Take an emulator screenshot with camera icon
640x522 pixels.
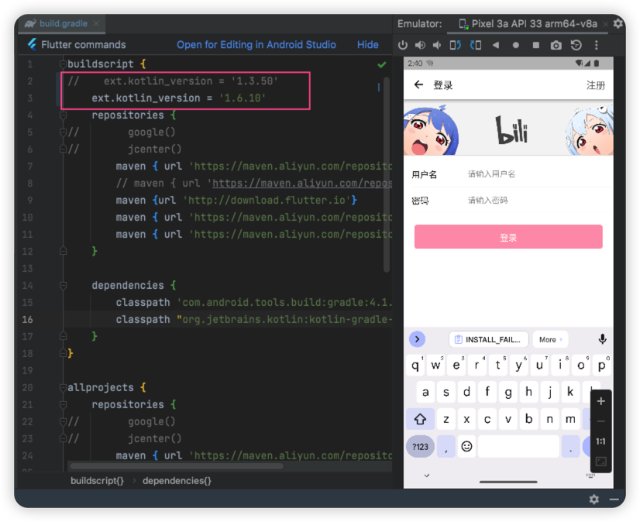click(x=556, y=45)
